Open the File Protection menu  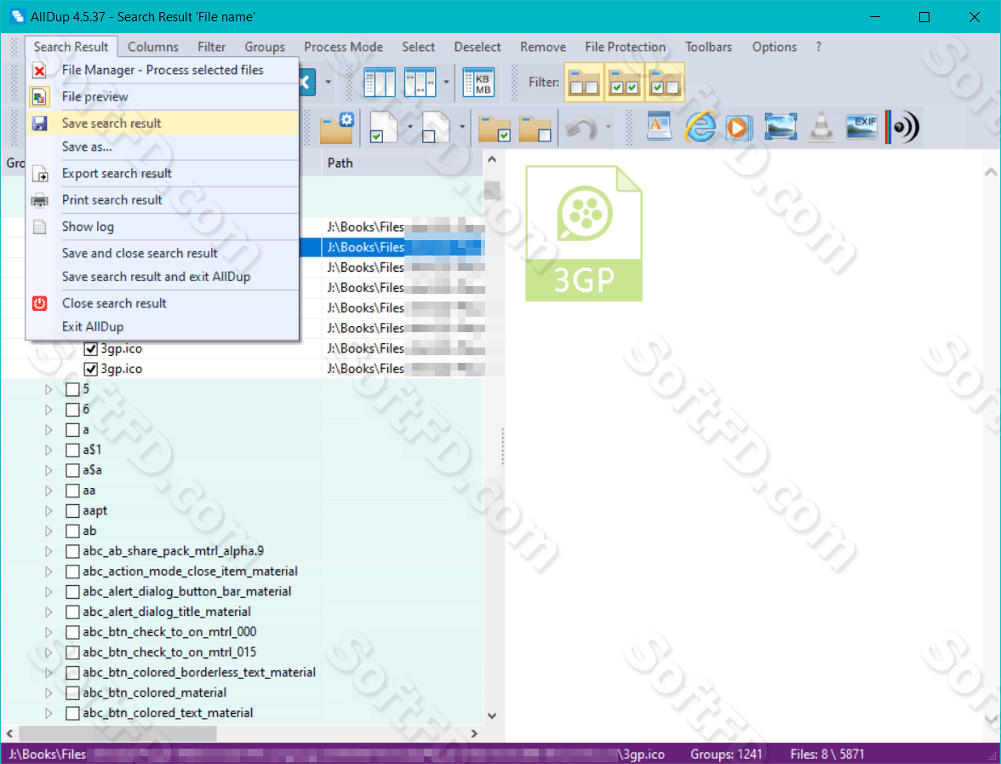point(625,47)
